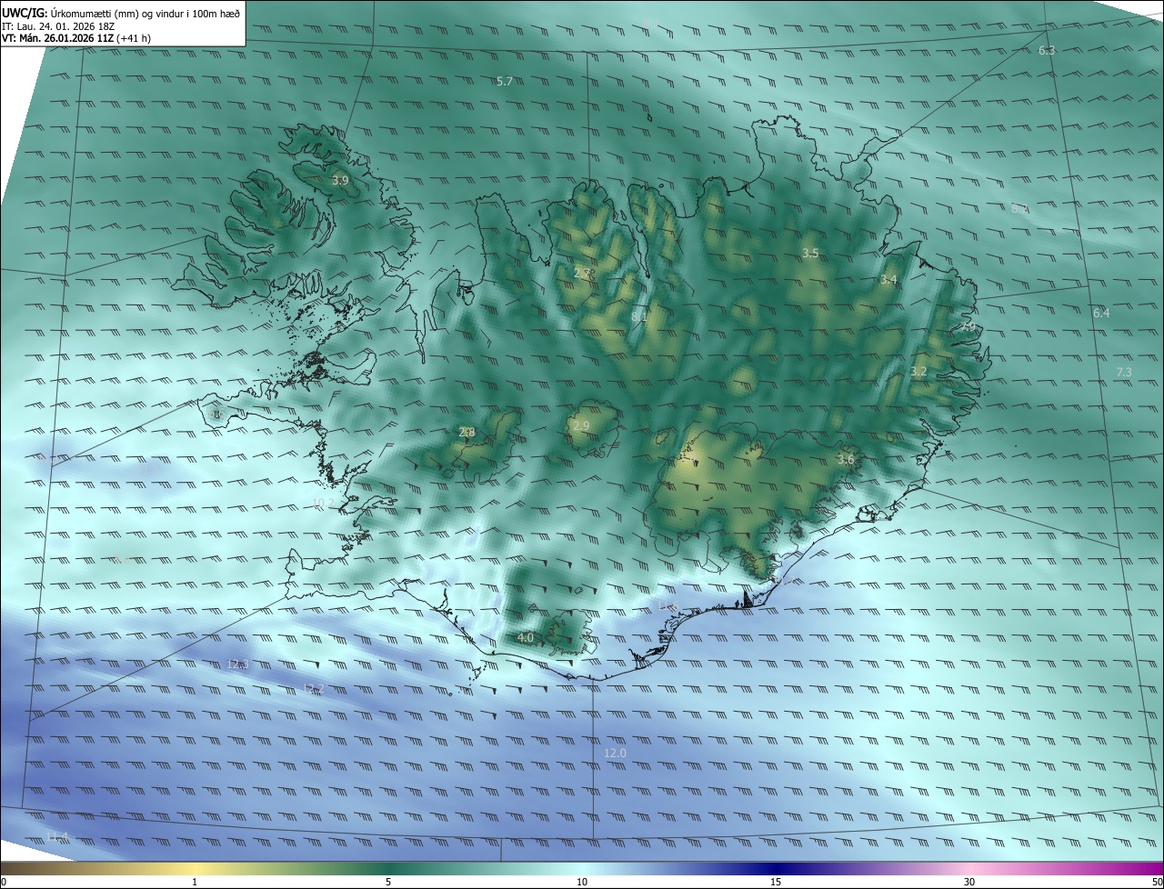Select the 6.4 value east of Iceland

[1101, 314]
